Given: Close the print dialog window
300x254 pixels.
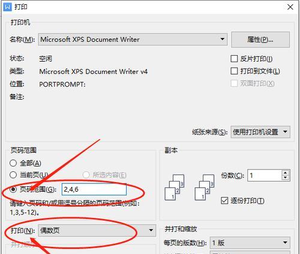Looking at the screenshot, I should [x=290, y=7].
